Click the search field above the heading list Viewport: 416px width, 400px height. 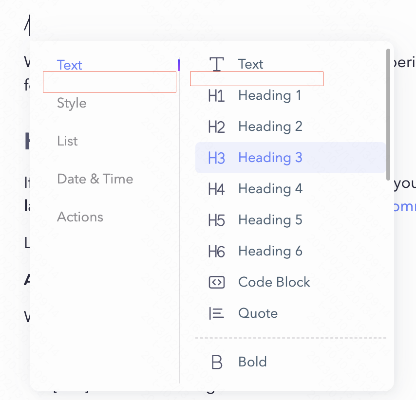[257, 78]
